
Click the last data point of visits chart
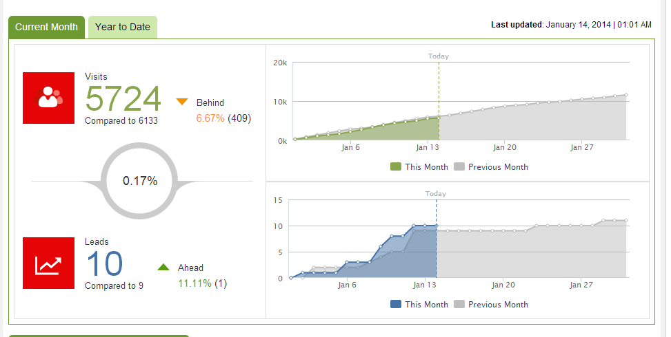coord(626,95)
